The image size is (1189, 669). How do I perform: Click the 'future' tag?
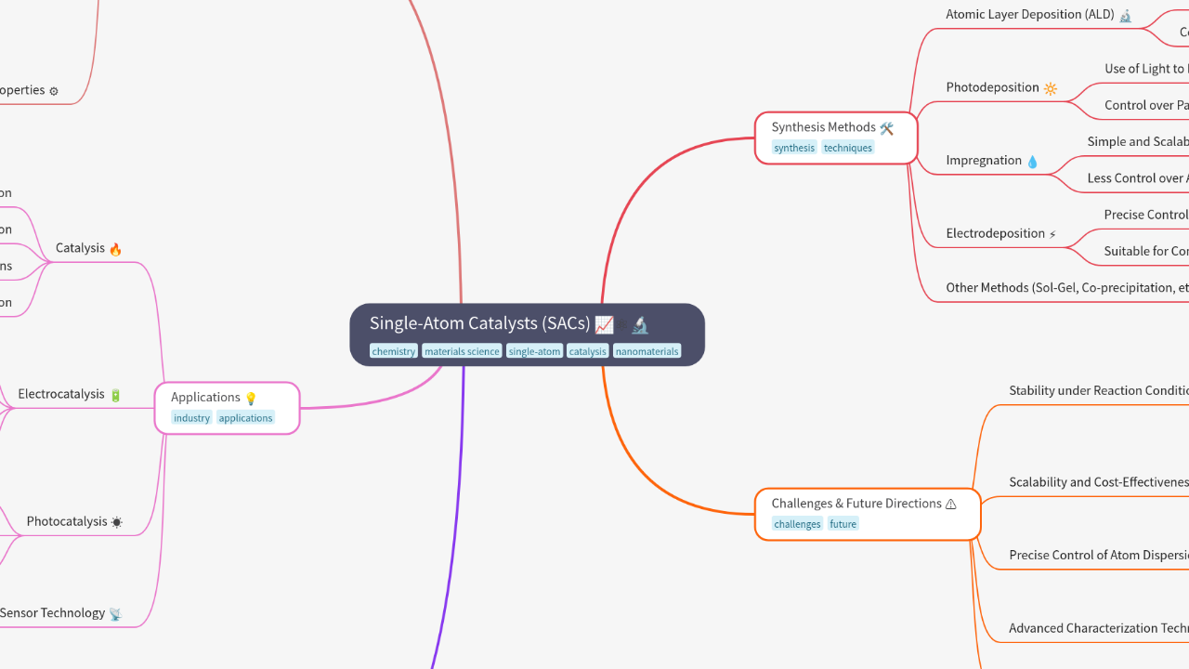(x=843, y=524)
